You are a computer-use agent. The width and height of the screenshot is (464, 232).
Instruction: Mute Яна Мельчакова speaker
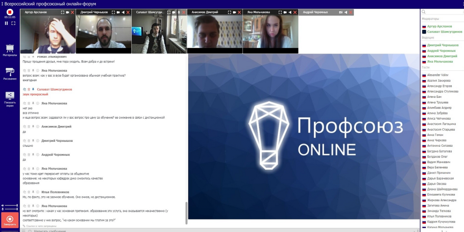(x=290, y=12)
